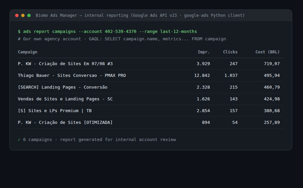Click cost value 719,07
The height and width of the screenshot is (188, 303).
coord(272,64)
